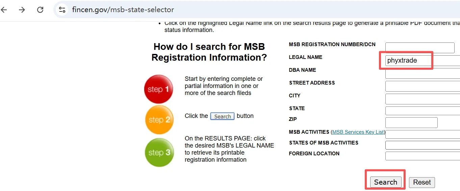
Task: Open the States of MSB Activities field
Action: point(422,145)
